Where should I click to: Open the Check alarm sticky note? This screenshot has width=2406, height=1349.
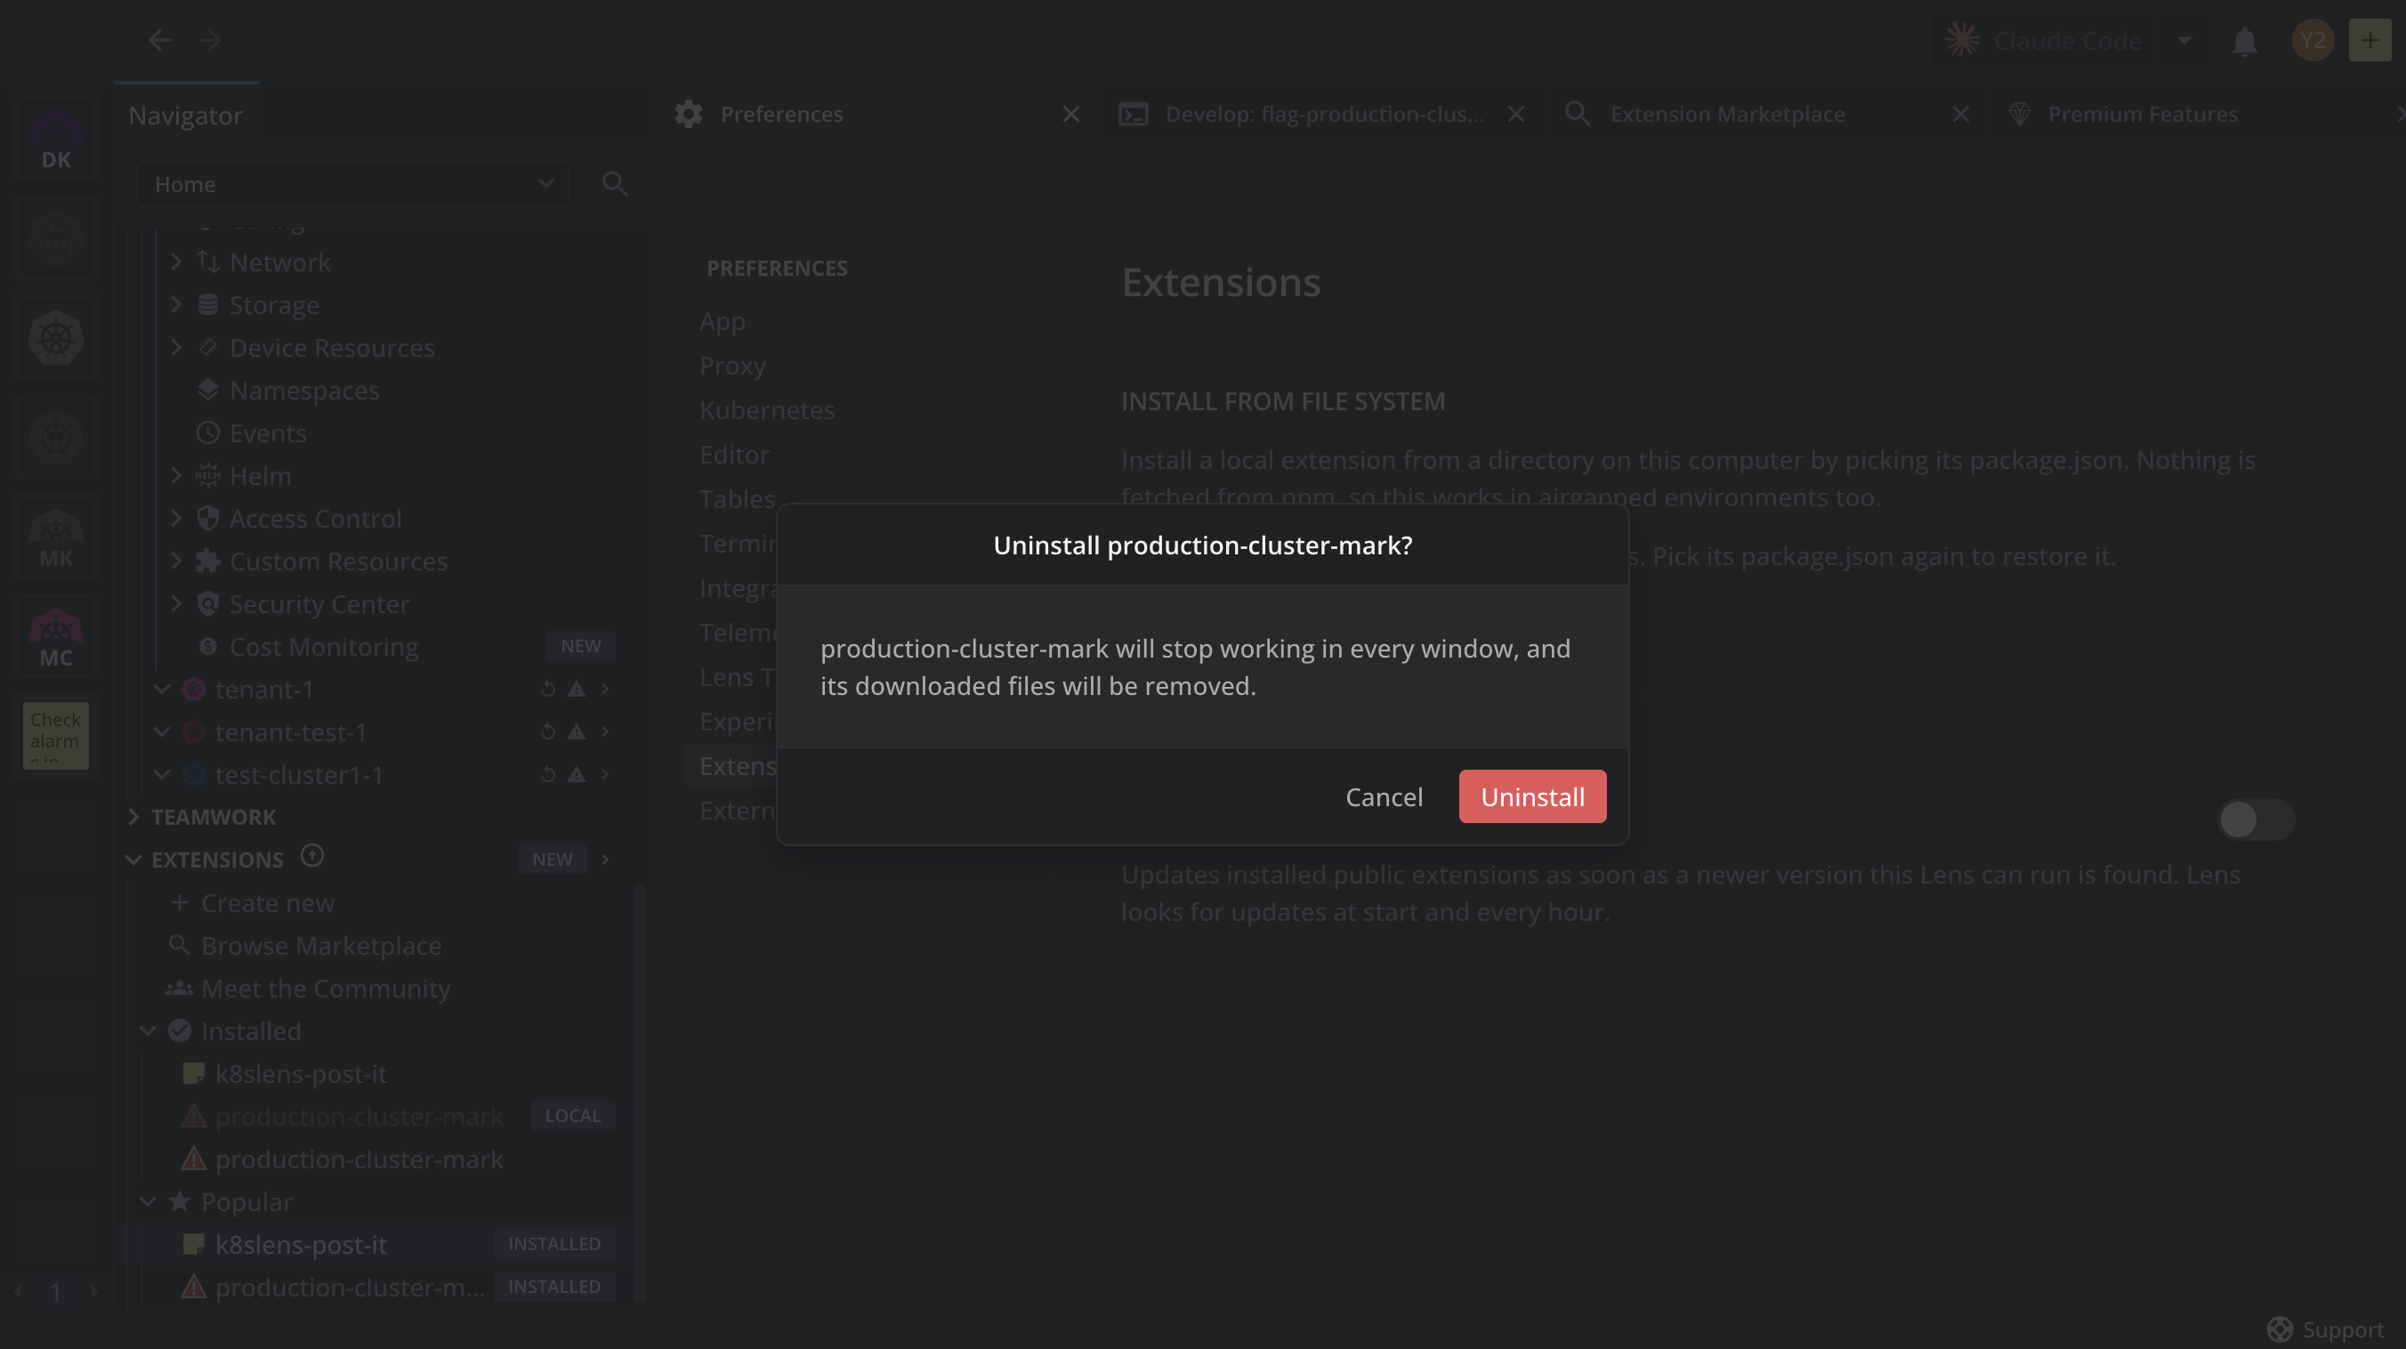click(x=56, y=735)
